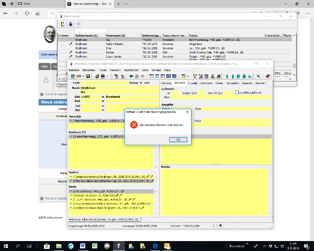
Task: Select parent Johannes Hermanus Strijkveen entry
Action: click(x=111, y=177)
